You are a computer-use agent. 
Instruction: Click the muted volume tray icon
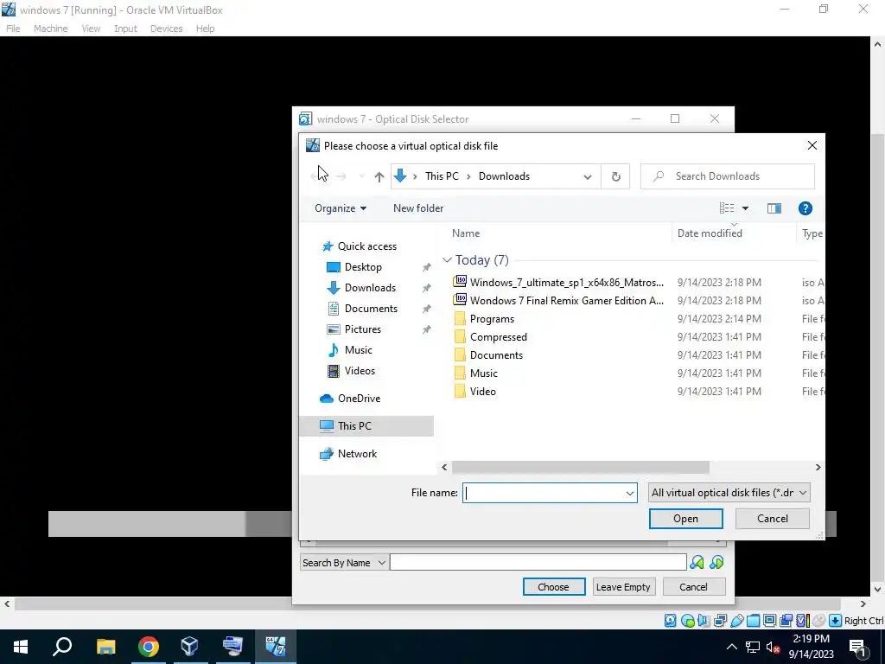point(773,647)
